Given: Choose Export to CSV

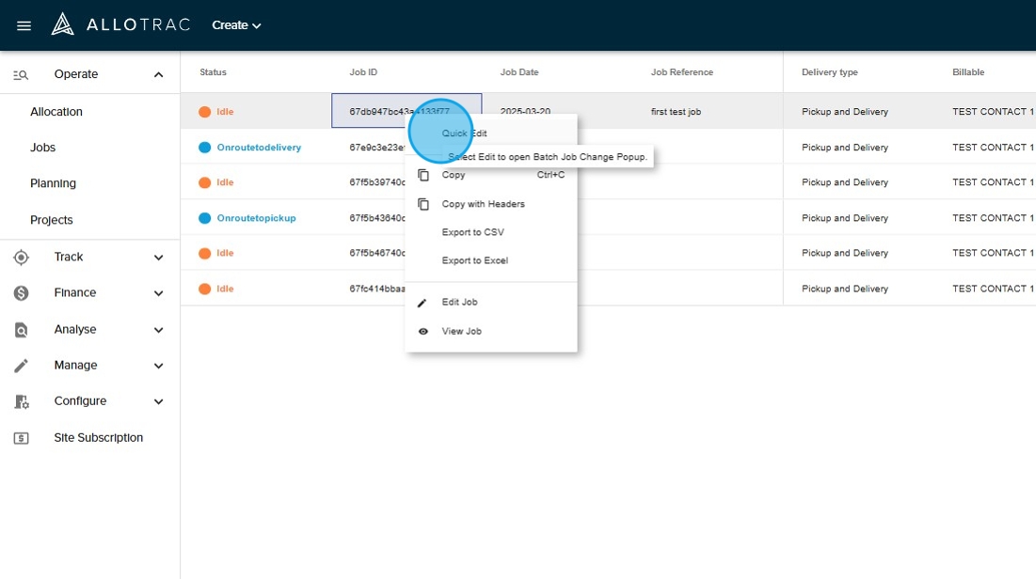Looking at the screenshot, I should [x=472, y=232].
